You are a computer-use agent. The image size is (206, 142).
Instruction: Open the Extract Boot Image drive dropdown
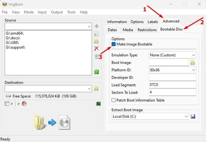(150, 116)
